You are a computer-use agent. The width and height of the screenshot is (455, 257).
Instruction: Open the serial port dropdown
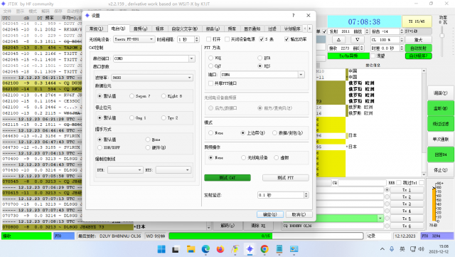click(154, 58)
